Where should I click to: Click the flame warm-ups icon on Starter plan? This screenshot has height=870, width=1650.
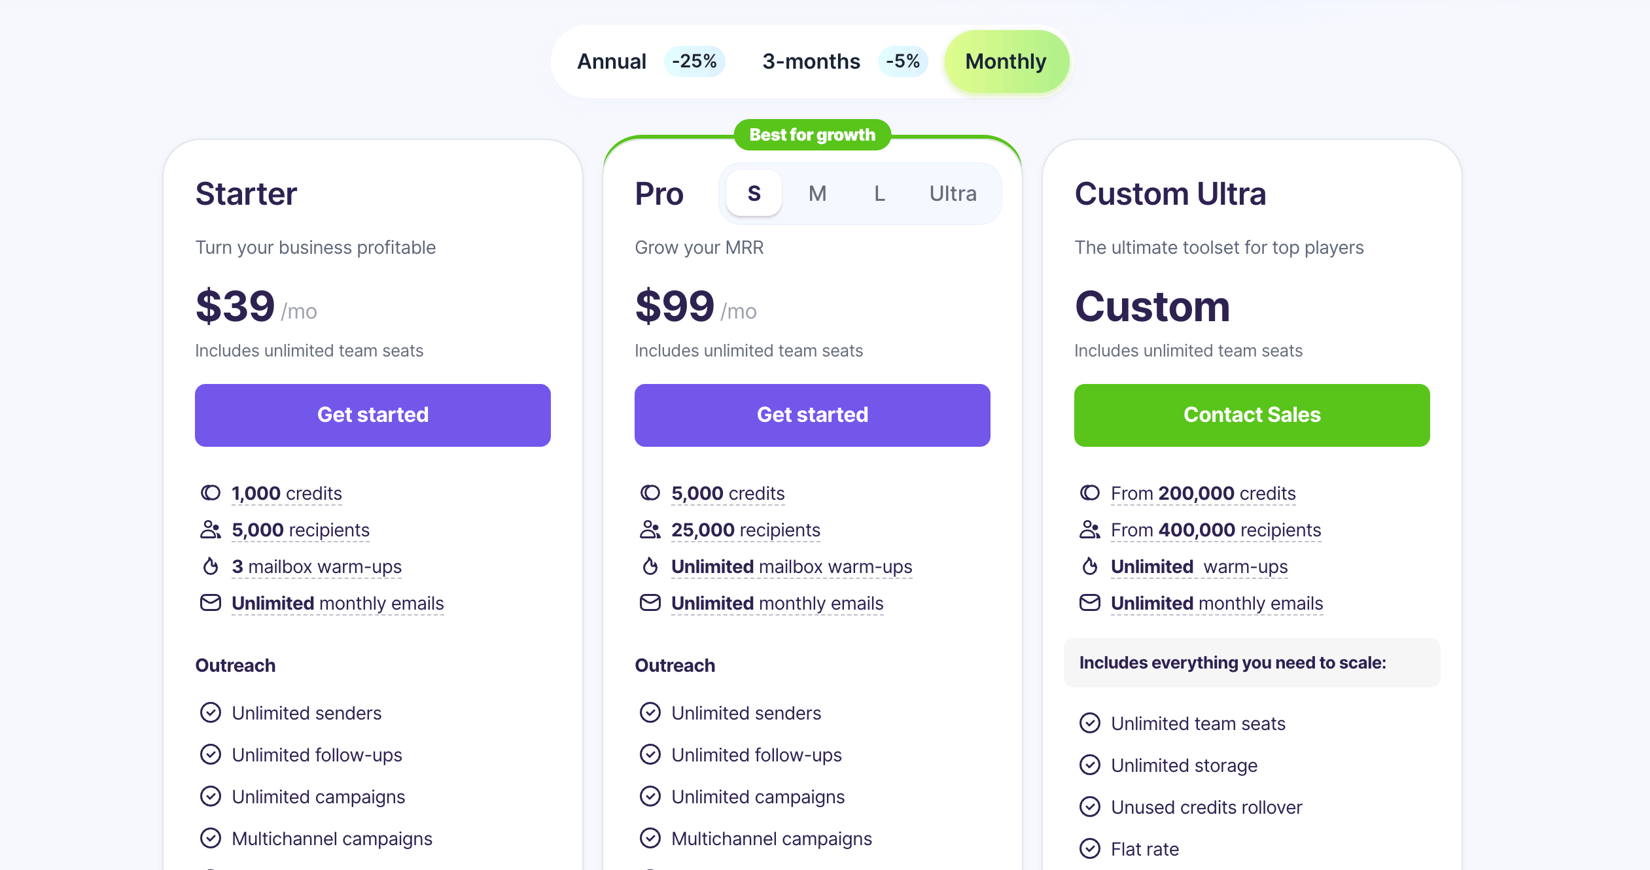tap(210, 566)
